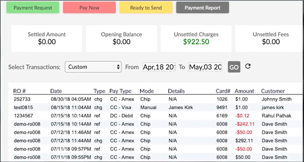Click the Opening Balance card
This screenshot has width=304, height=162.
click(121, 38)
